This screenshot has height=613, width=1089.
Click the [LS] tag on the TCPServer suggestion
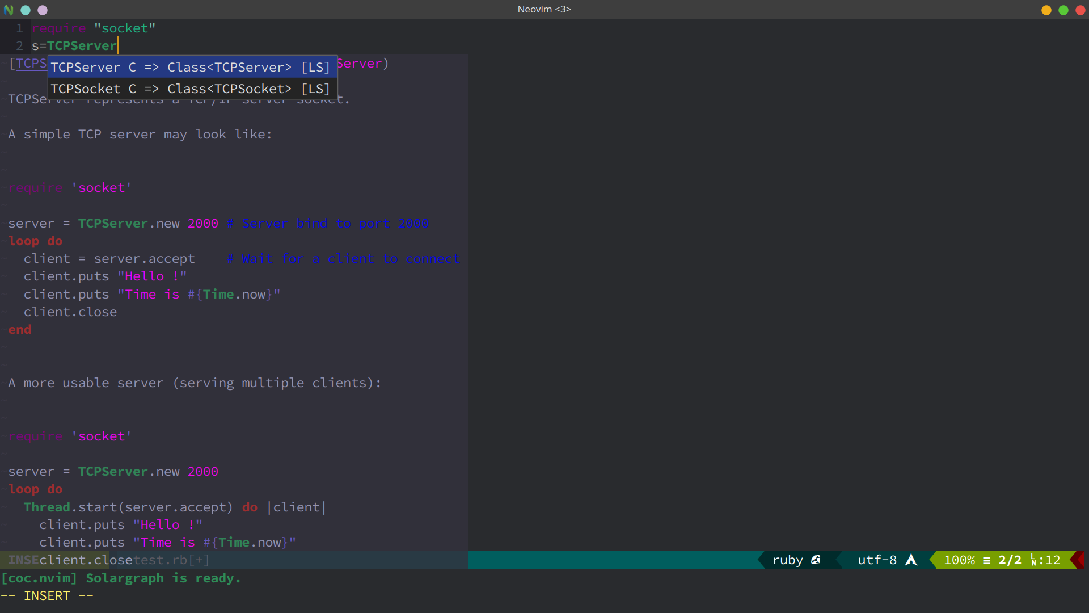click(315, 67)
